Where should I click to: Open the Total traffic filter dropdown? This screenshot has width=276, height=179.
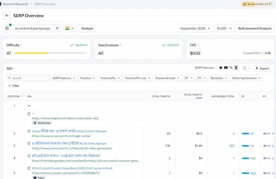tap(110, 78)
